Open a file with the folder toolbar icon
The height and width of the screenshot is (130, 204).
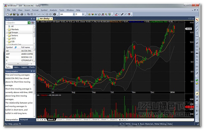tap(11, 14)
